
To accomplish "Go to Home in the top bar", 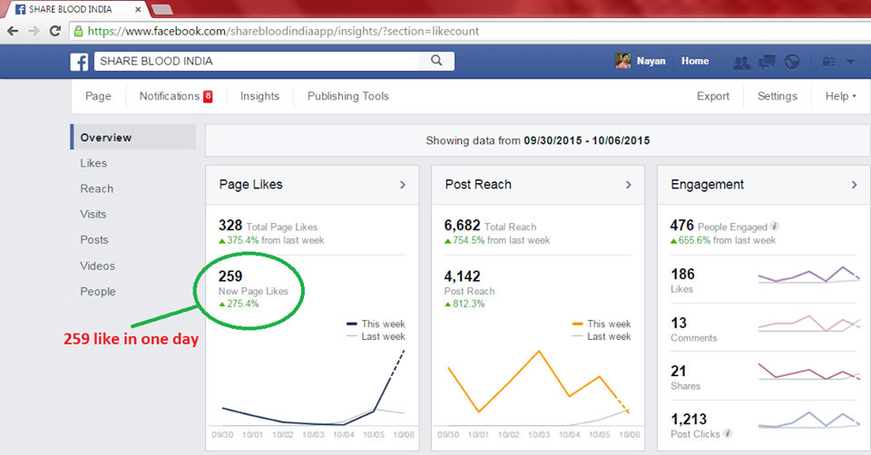I will tap(695, 61).
